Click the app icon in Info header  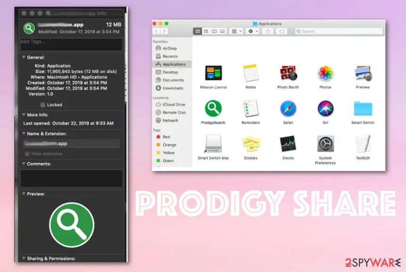click(29, 28)
